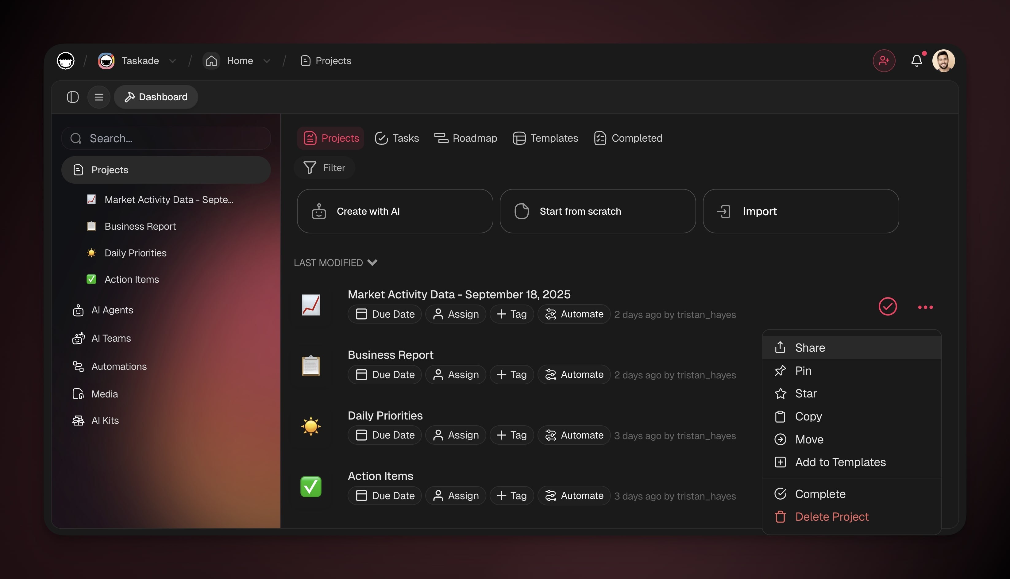Viewport: 1010px width, 579px height.
Task: Click the notification bell icon
Action: (x=916, y=60)
